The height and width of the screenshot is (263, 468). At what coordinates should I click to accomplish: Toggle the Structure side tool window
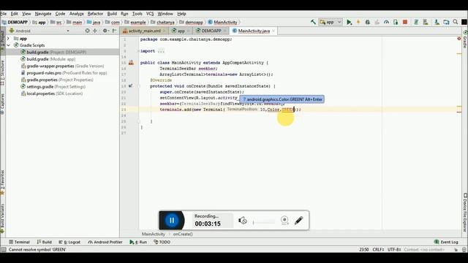coord(3,73)
